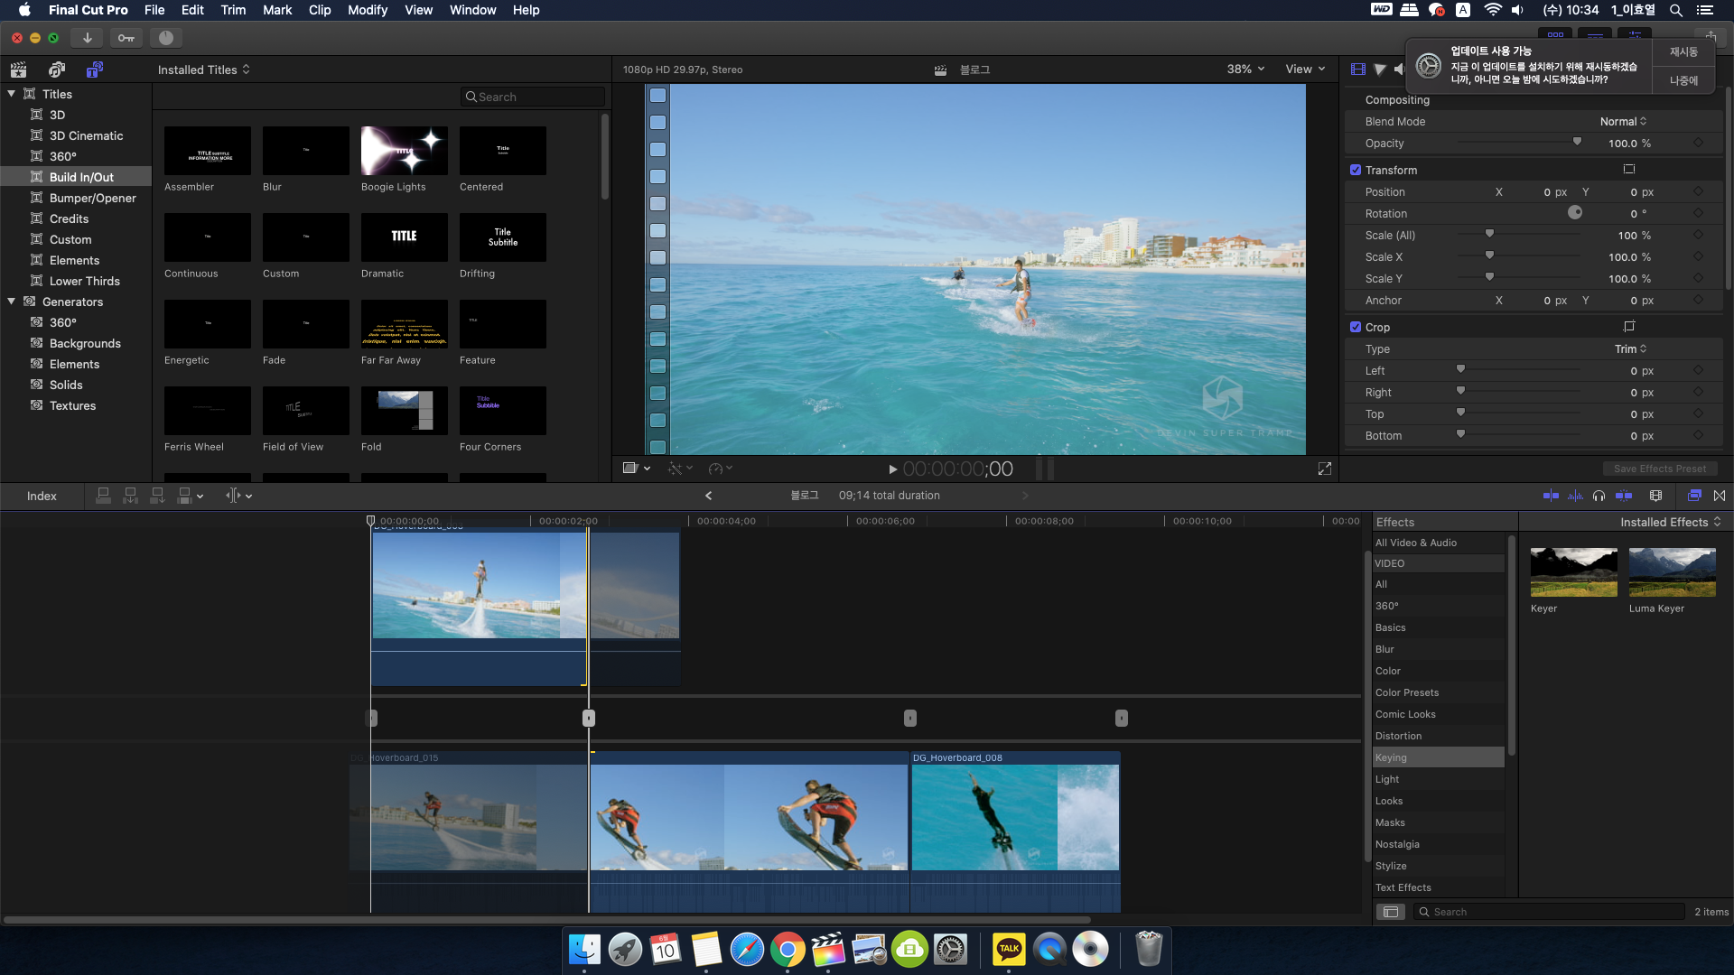Click the Import Media arrow button
The height and width of the screenshot is (975, 1734).
87,38
